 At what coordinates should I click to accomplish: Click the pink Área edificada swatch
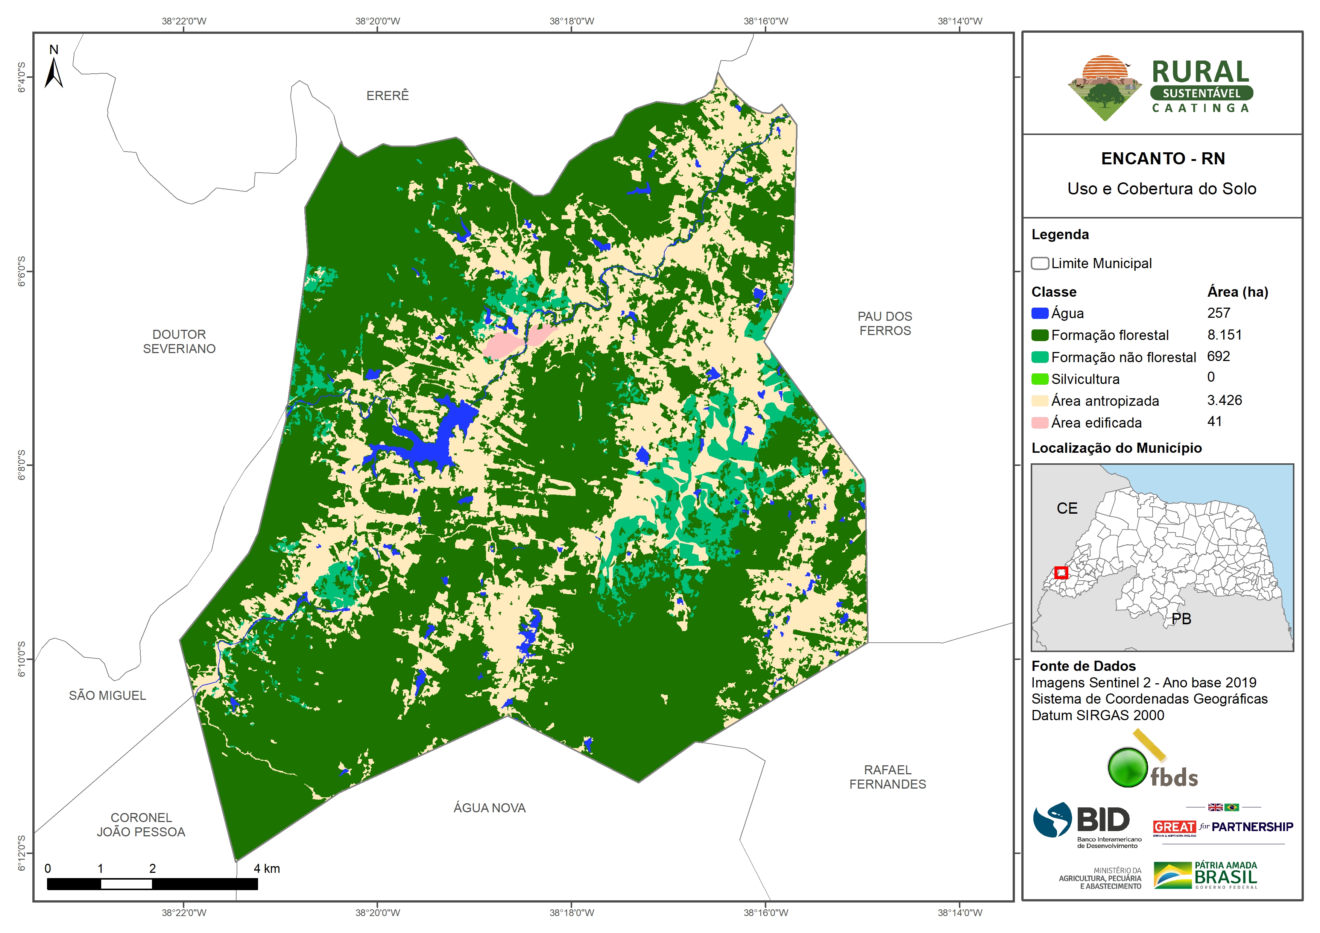point(1039,423)
